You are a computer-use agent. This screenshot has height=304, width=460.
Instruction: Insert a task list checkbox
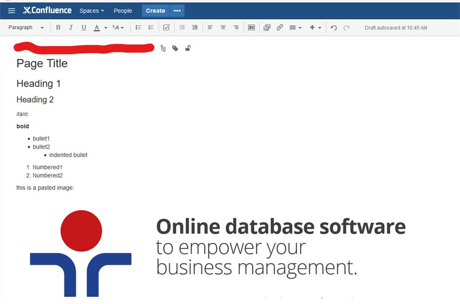166,27
